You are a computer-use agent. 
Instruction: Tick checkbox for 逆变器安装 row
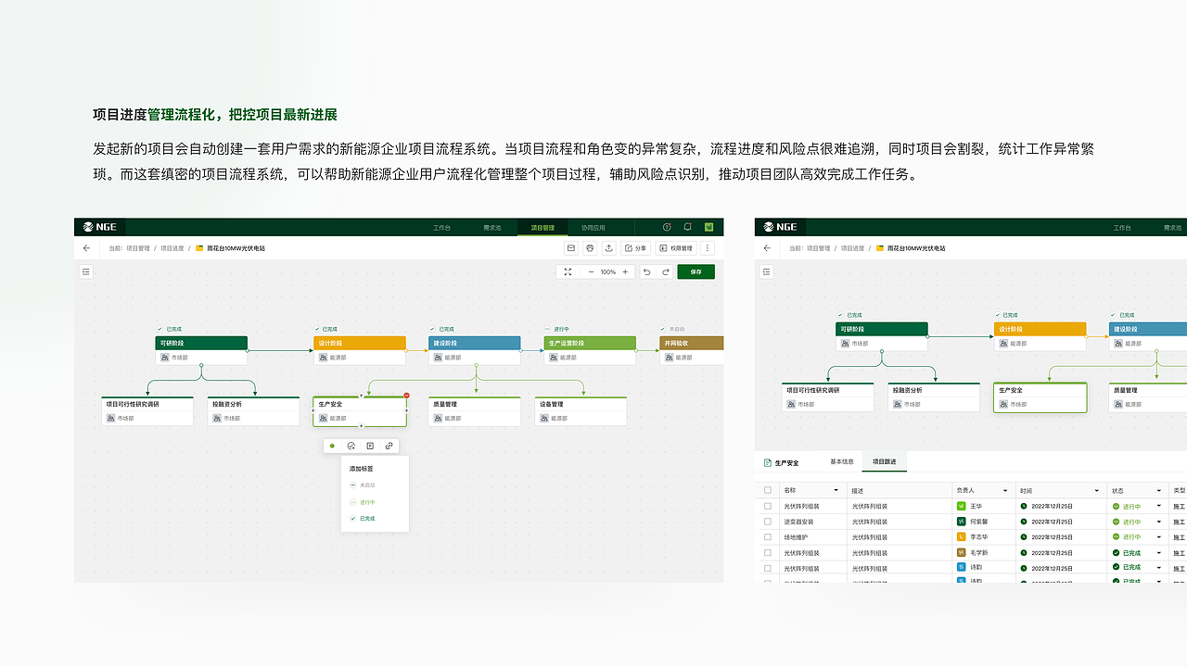pos(768,522)
